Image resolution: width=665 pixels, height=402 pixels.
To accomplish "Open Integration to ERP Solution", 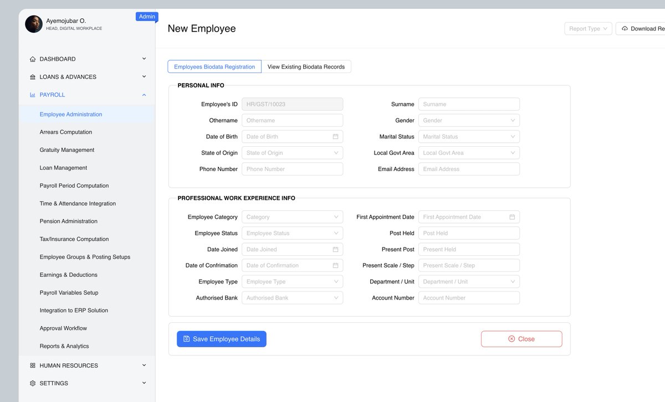I will pos(87,311).
